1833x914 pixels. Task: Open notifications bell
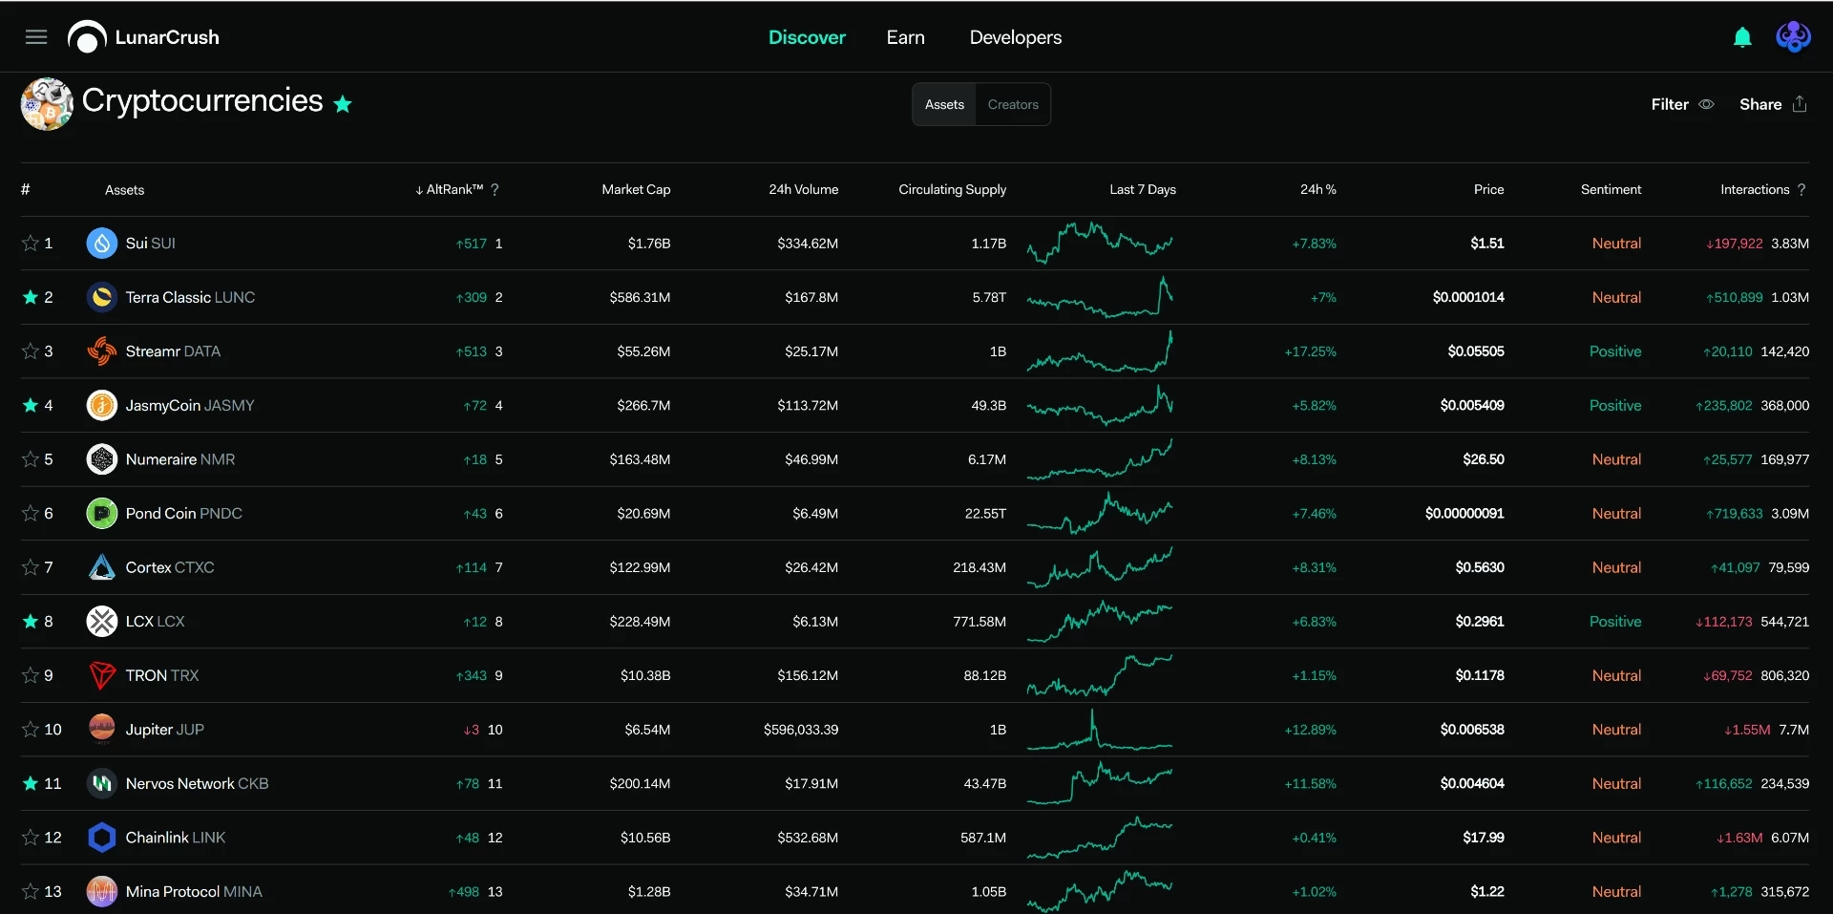pos(1742,37)
